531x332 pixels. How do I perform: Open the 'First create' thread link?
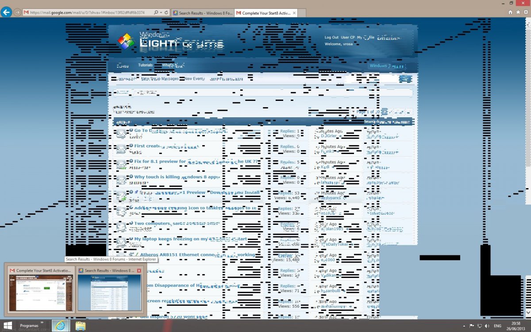click(x=166, y=146)
